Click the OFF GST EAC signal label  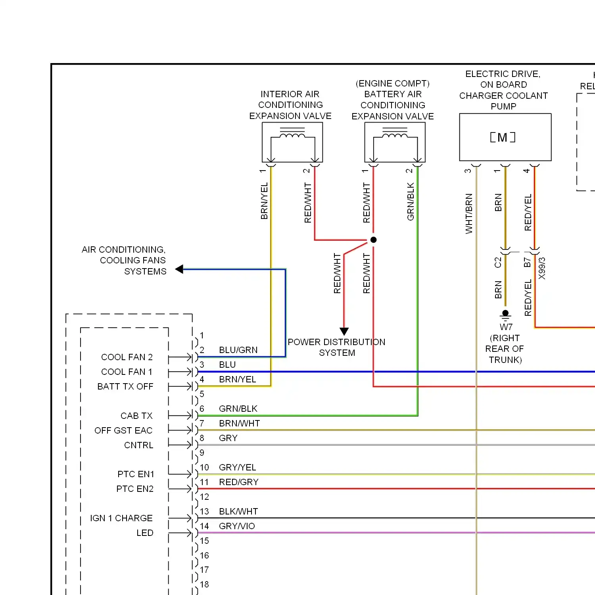tap(123, 431)
